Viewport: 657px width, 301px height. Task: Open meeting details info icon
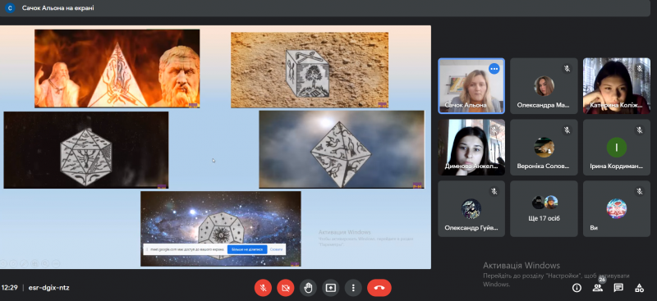(577, 288)
